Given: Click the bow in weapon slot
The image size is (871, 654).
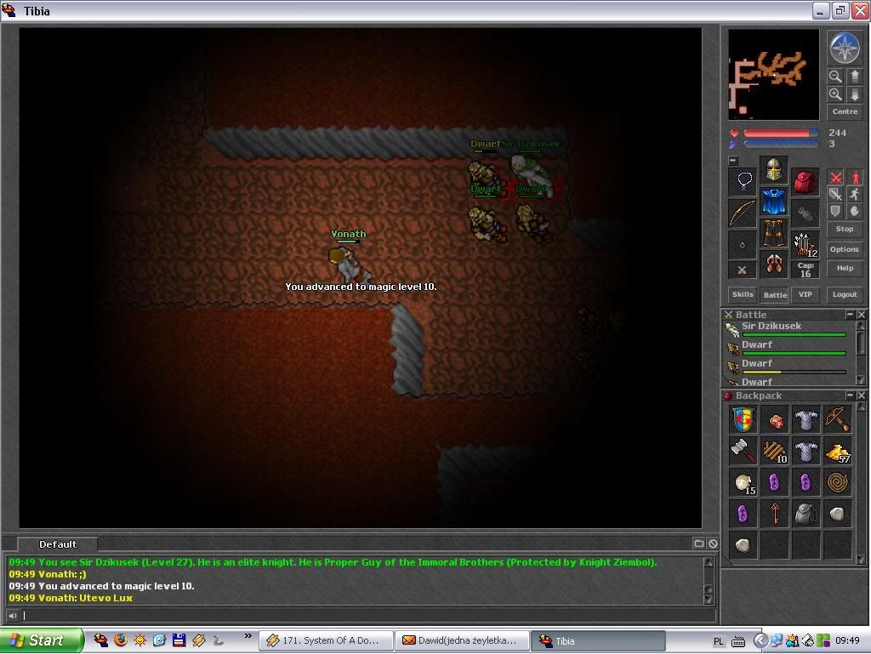Looking at the screenshot, I should [x=743, y=213].
